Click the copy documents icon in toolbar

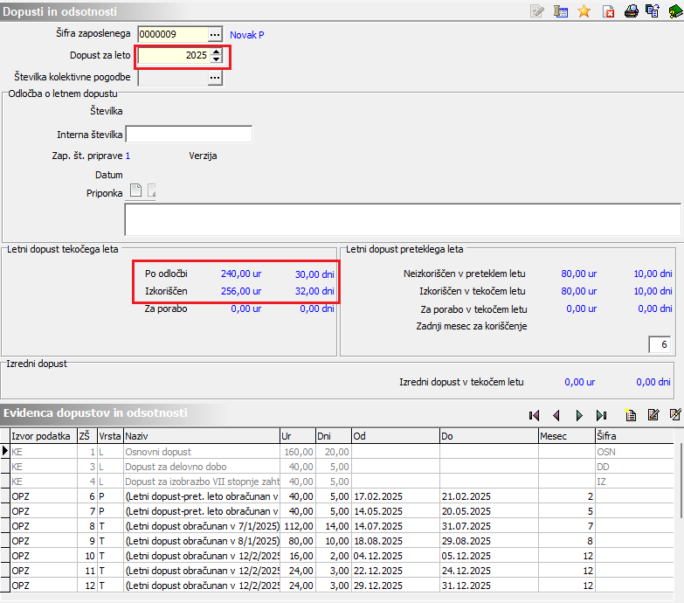click(652, 11)
